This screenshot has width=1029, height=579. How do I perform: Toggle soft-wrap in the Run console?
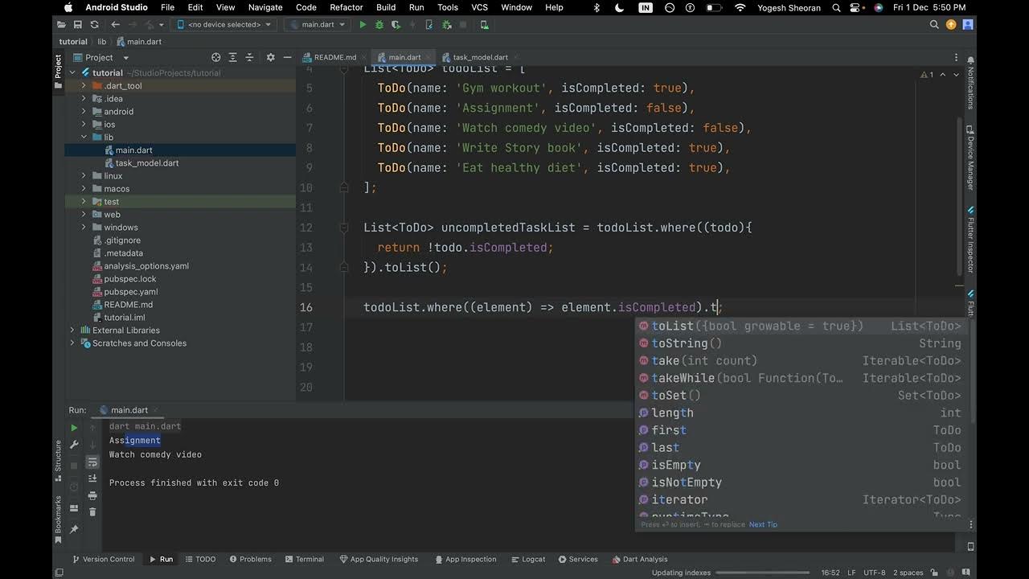(92, 462)
